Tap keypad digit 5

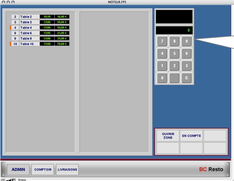pos(174,53)
